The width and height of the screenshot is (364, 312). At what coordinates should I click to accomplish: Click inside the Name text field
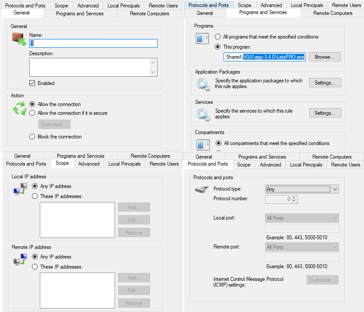[93, 43]
